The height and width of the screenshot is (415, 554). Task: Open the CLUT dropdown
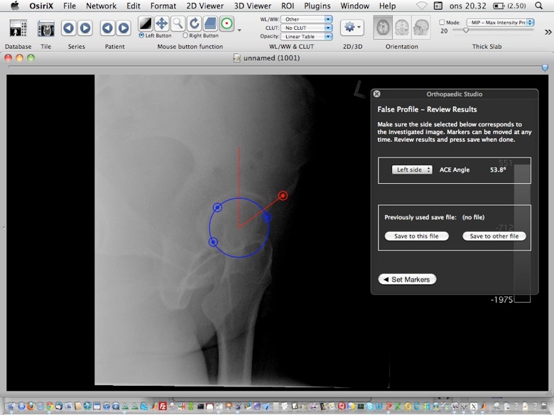click(306, 28)
